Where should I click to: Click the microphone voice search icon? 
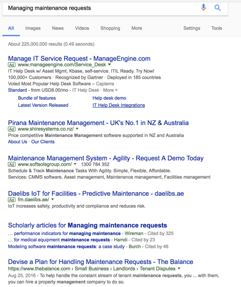pos(204,8)
